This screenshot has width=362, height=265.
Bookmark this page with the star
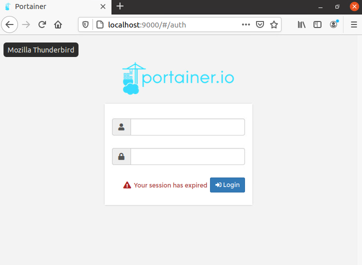pyautogui.click(x=274, y=24)
